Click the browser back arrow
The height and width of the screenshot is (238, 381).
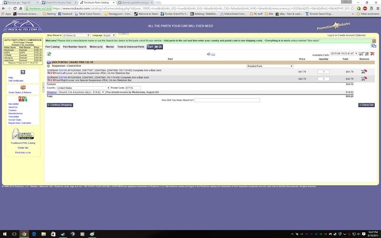pyautogui.click(x=3, y=8)
